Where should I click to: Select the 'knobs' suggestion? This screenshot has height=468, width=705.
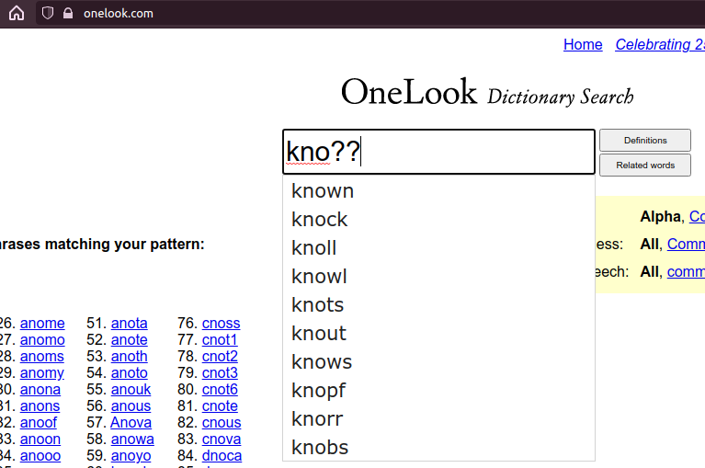438,448
